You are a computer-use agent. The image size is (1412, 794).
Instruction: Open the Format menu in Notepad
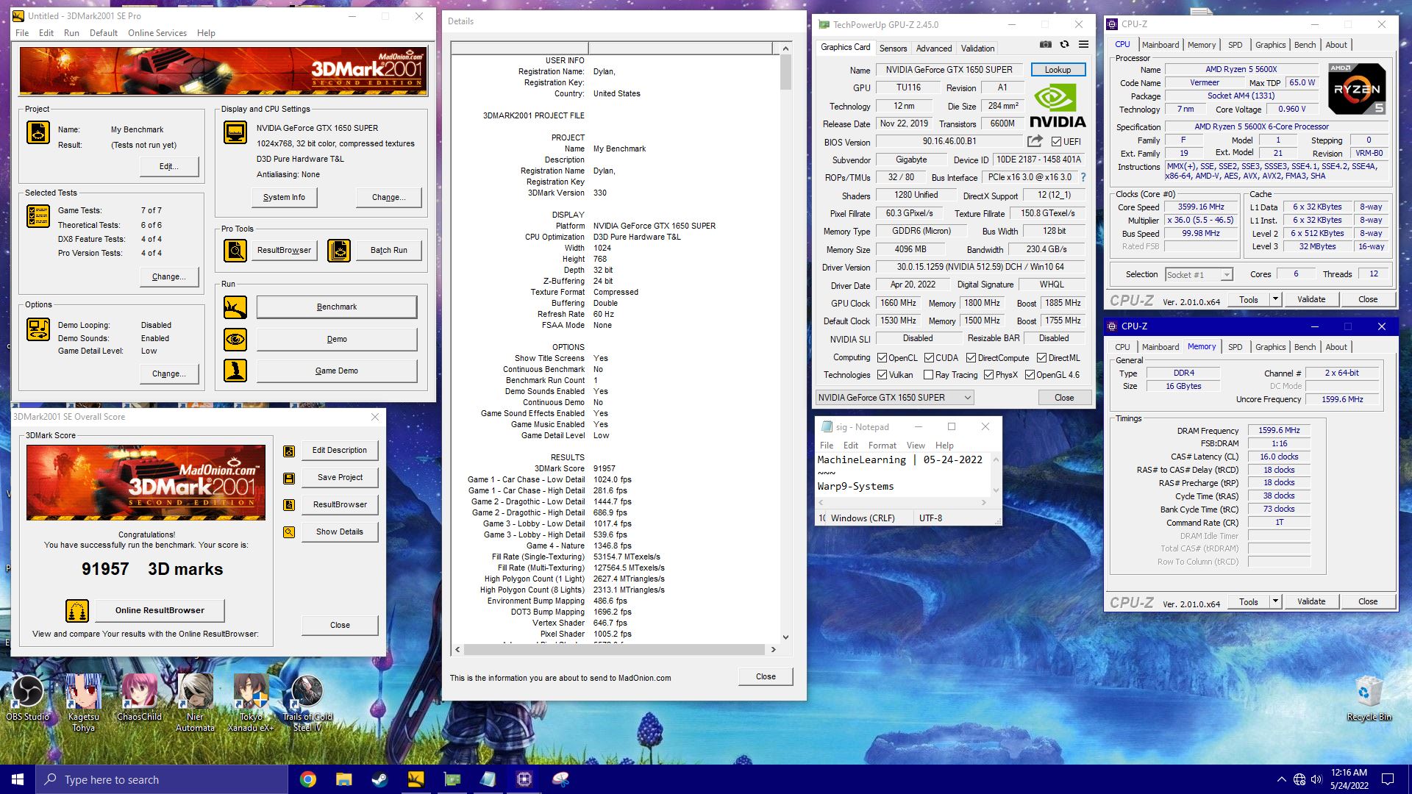pyautogui.click(x=882, y=446)
